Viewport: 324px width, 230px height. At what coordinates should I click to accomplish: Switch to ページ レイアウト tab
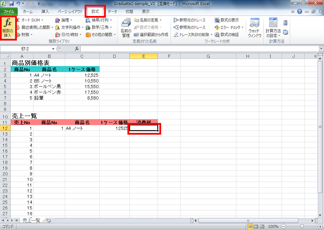pos(70,12)
